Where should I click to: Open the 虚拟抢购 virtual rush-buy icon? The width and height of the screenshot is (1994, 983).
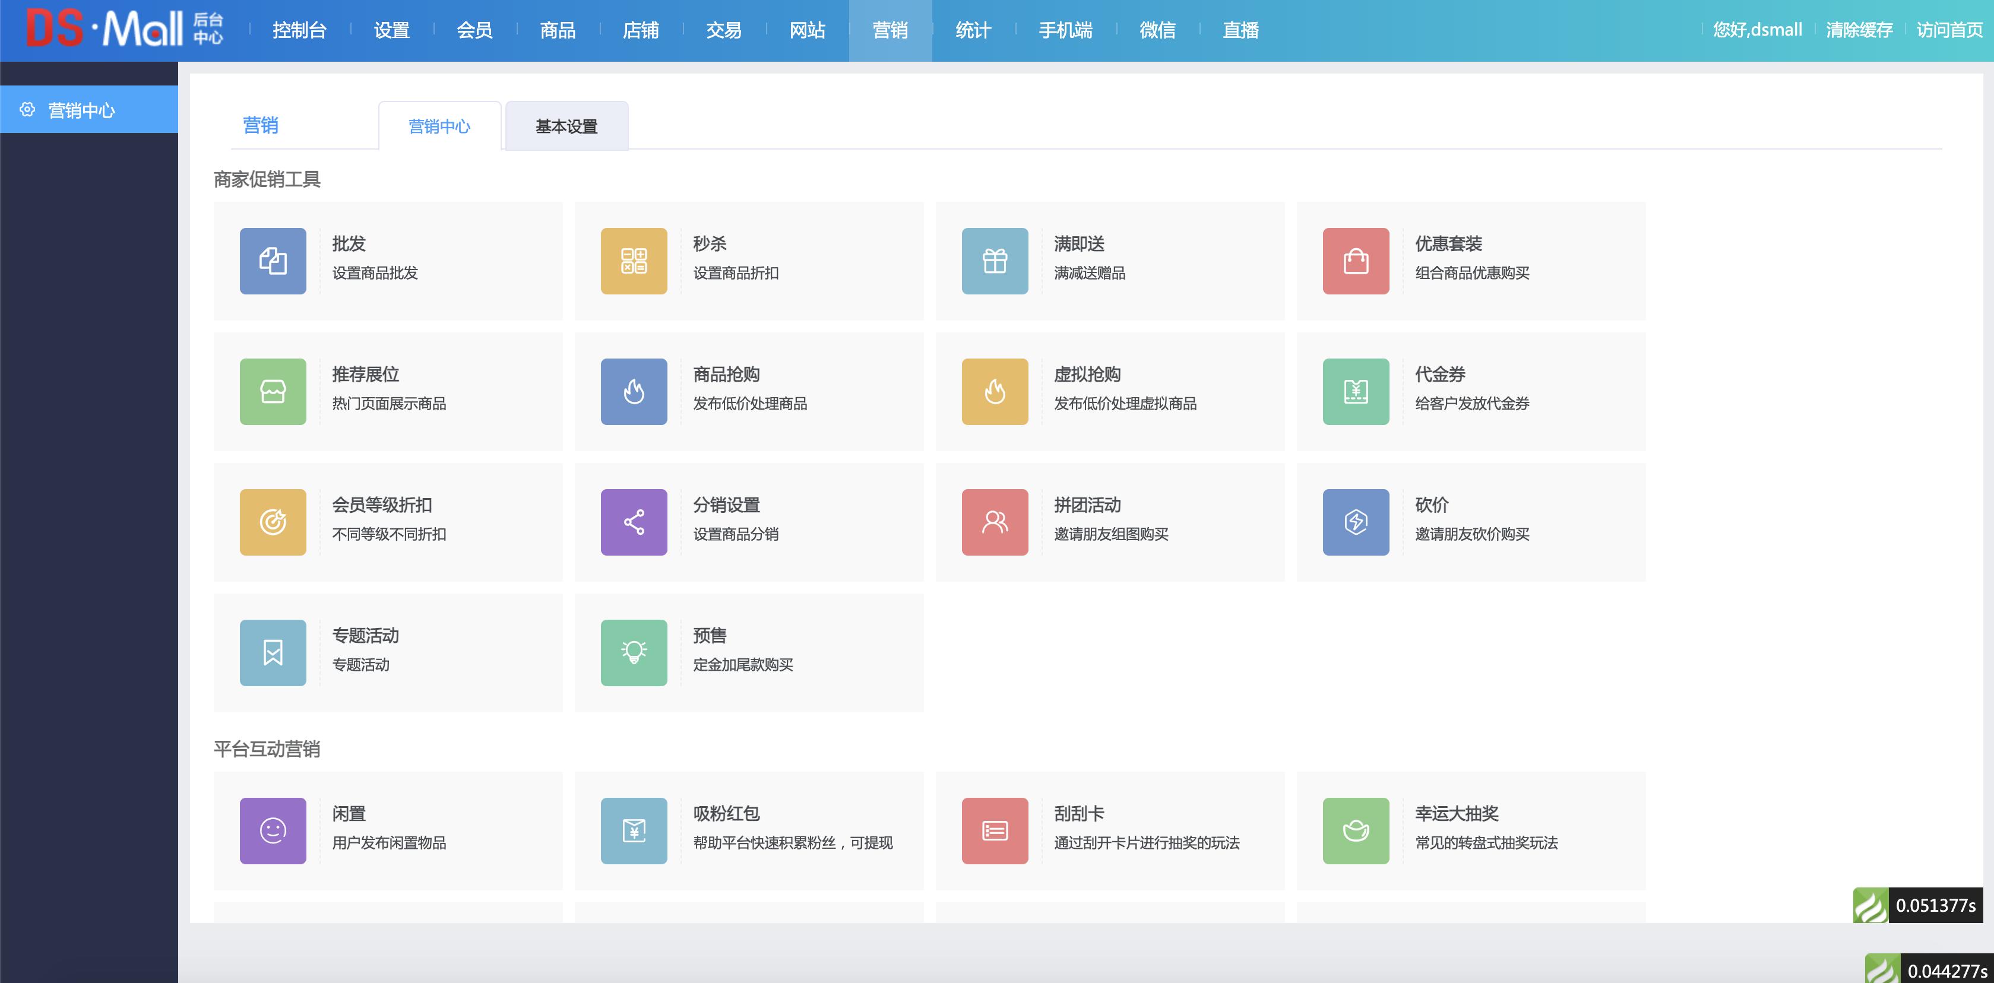click(x=994, y=392)
